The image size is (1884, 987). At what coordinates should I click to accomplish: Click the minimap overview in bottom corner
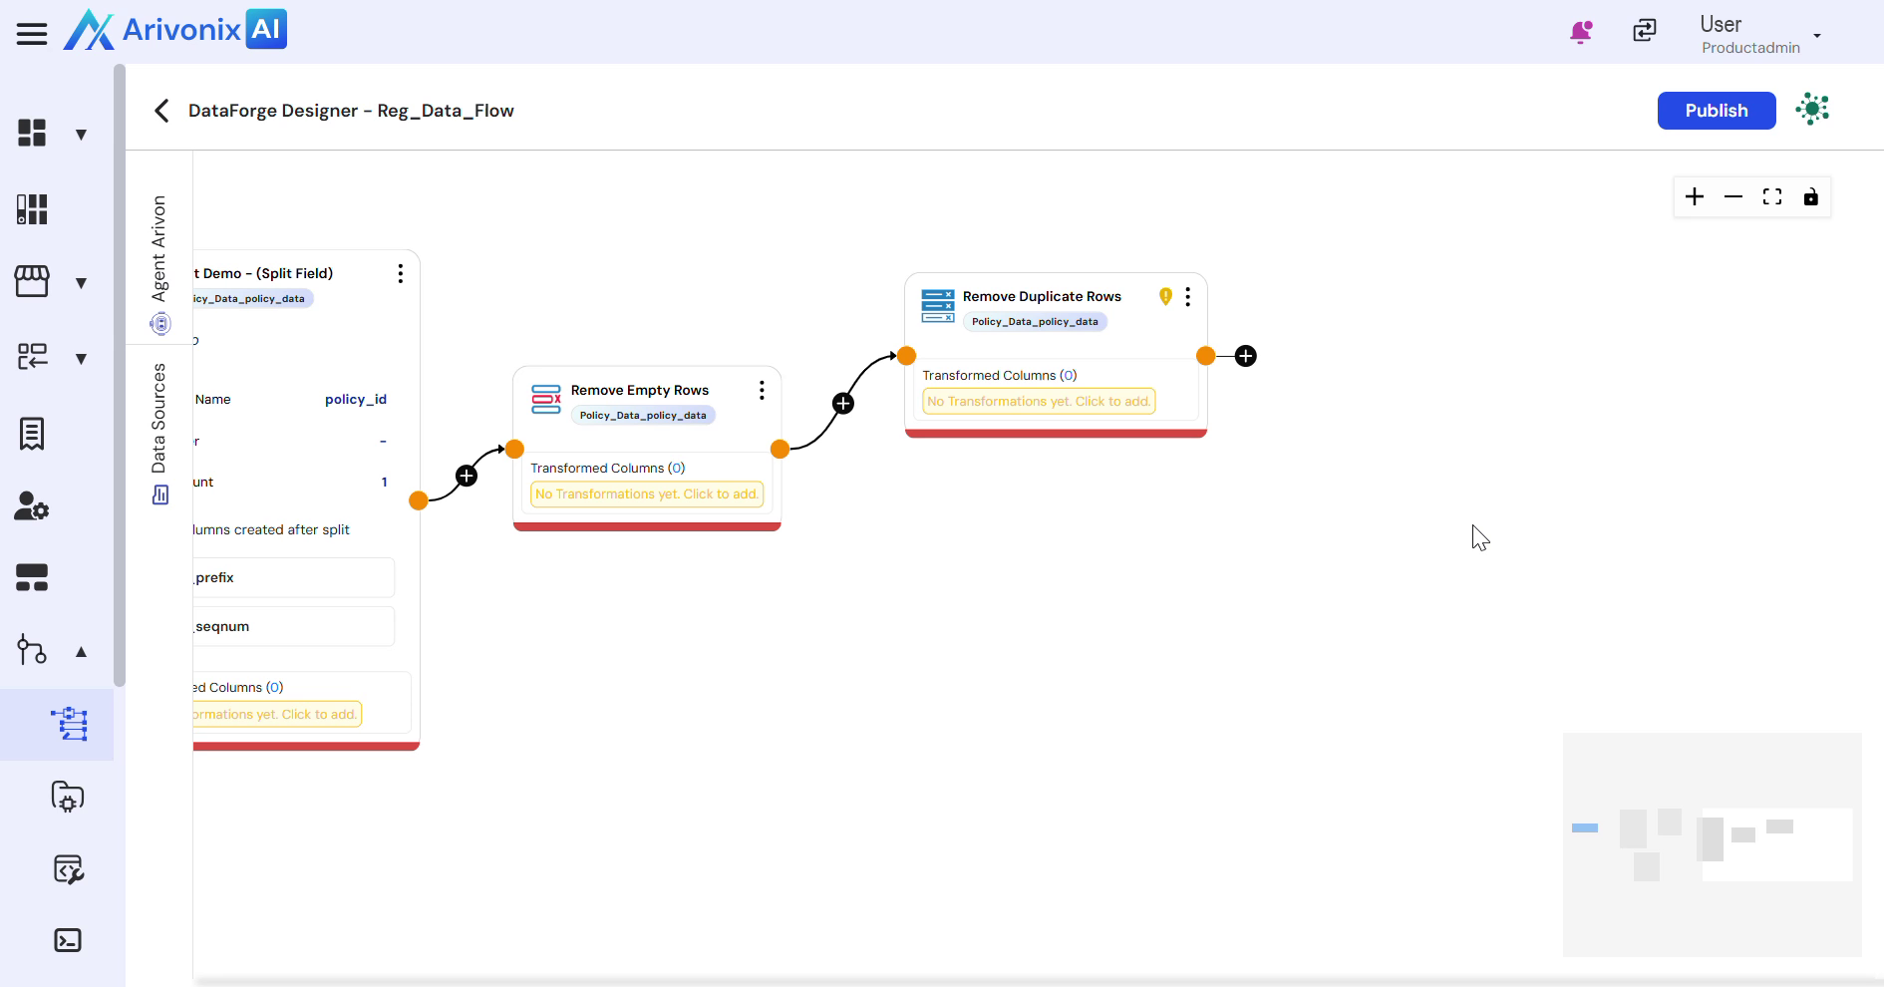pos(1712,844)
